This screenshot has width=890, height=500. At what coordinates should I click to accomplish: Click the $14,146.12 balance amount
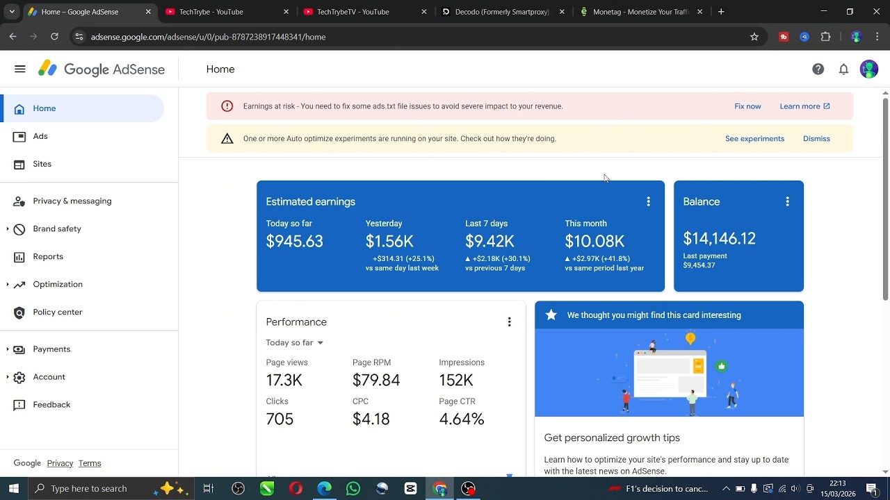click(719, 238)
